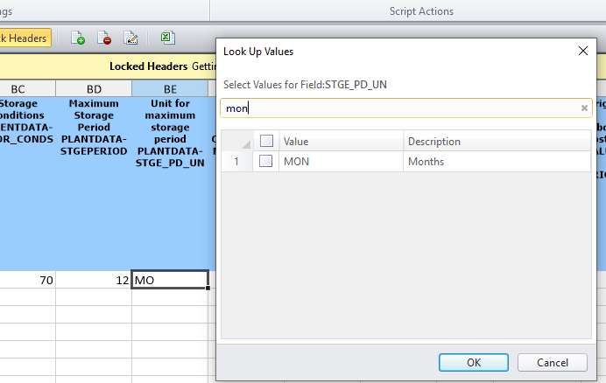The height and width of the screenshot is (383, 606).
Task: Click the edit sheet icon in toolbar
Action: 130,38
